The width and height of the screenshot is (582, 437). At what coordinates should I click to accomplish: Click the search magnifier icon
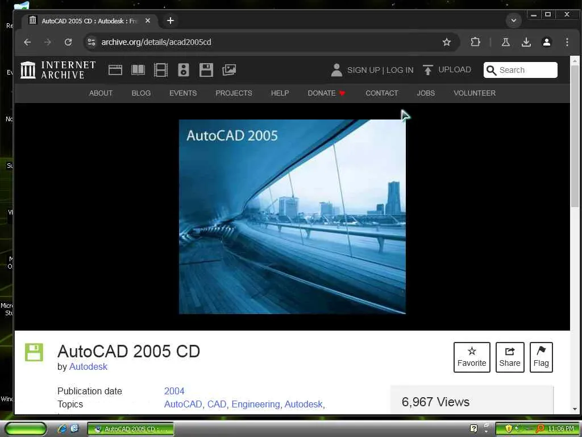(x=491, y=70)
